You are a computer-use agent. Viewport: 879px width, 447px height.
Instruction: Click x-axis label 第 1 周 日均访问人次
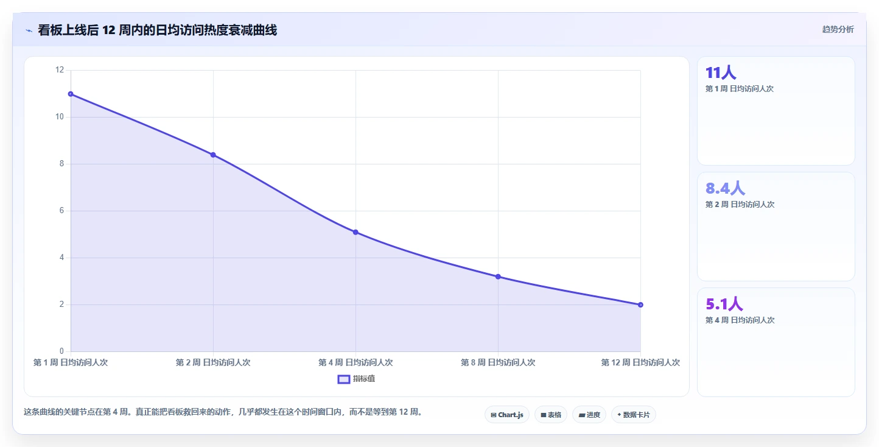pos(71,362)
